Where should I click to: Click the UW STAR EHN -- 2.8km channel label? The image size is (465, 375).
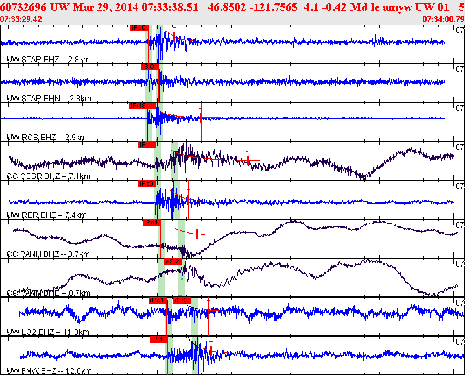click(x=49, y=98)
